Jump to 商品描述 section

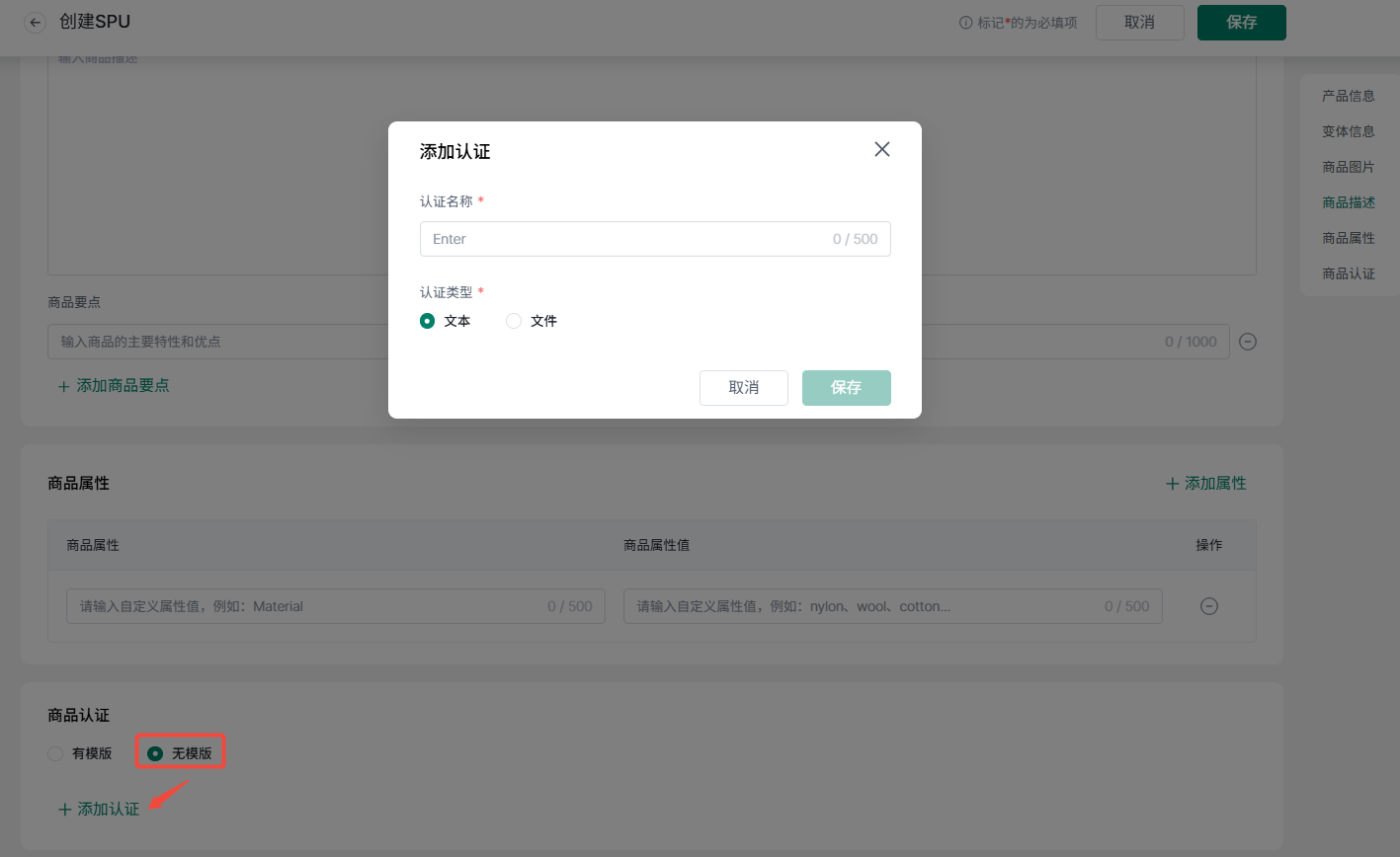[x=1349, y=202]
